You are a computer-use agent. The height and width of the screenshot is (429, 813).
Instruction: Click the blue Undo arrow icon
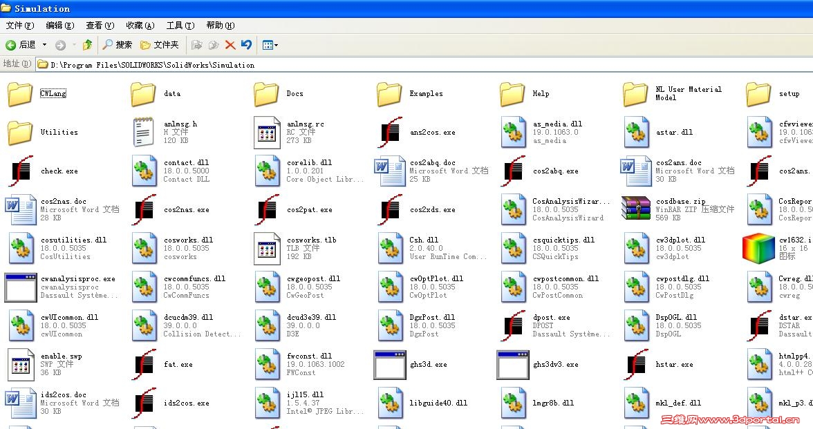[x=246, y=44]
